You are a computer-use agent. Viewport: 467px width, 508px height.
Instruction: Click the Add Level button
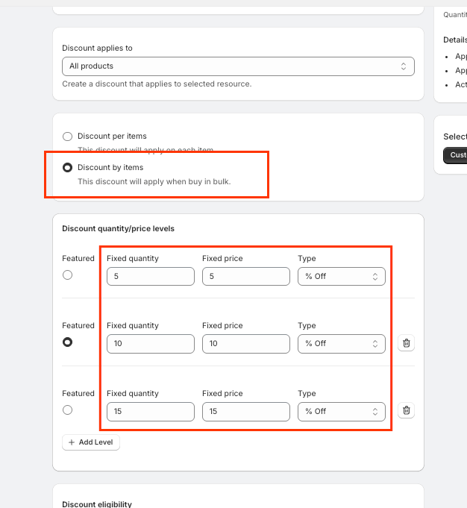point(91,442)
